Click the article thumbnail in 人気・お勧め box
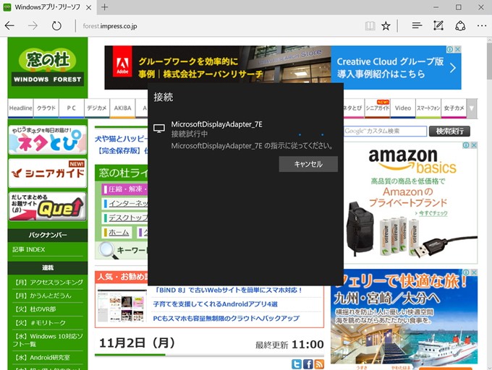This screenshot has height=370, width=492. pos(121,306)
